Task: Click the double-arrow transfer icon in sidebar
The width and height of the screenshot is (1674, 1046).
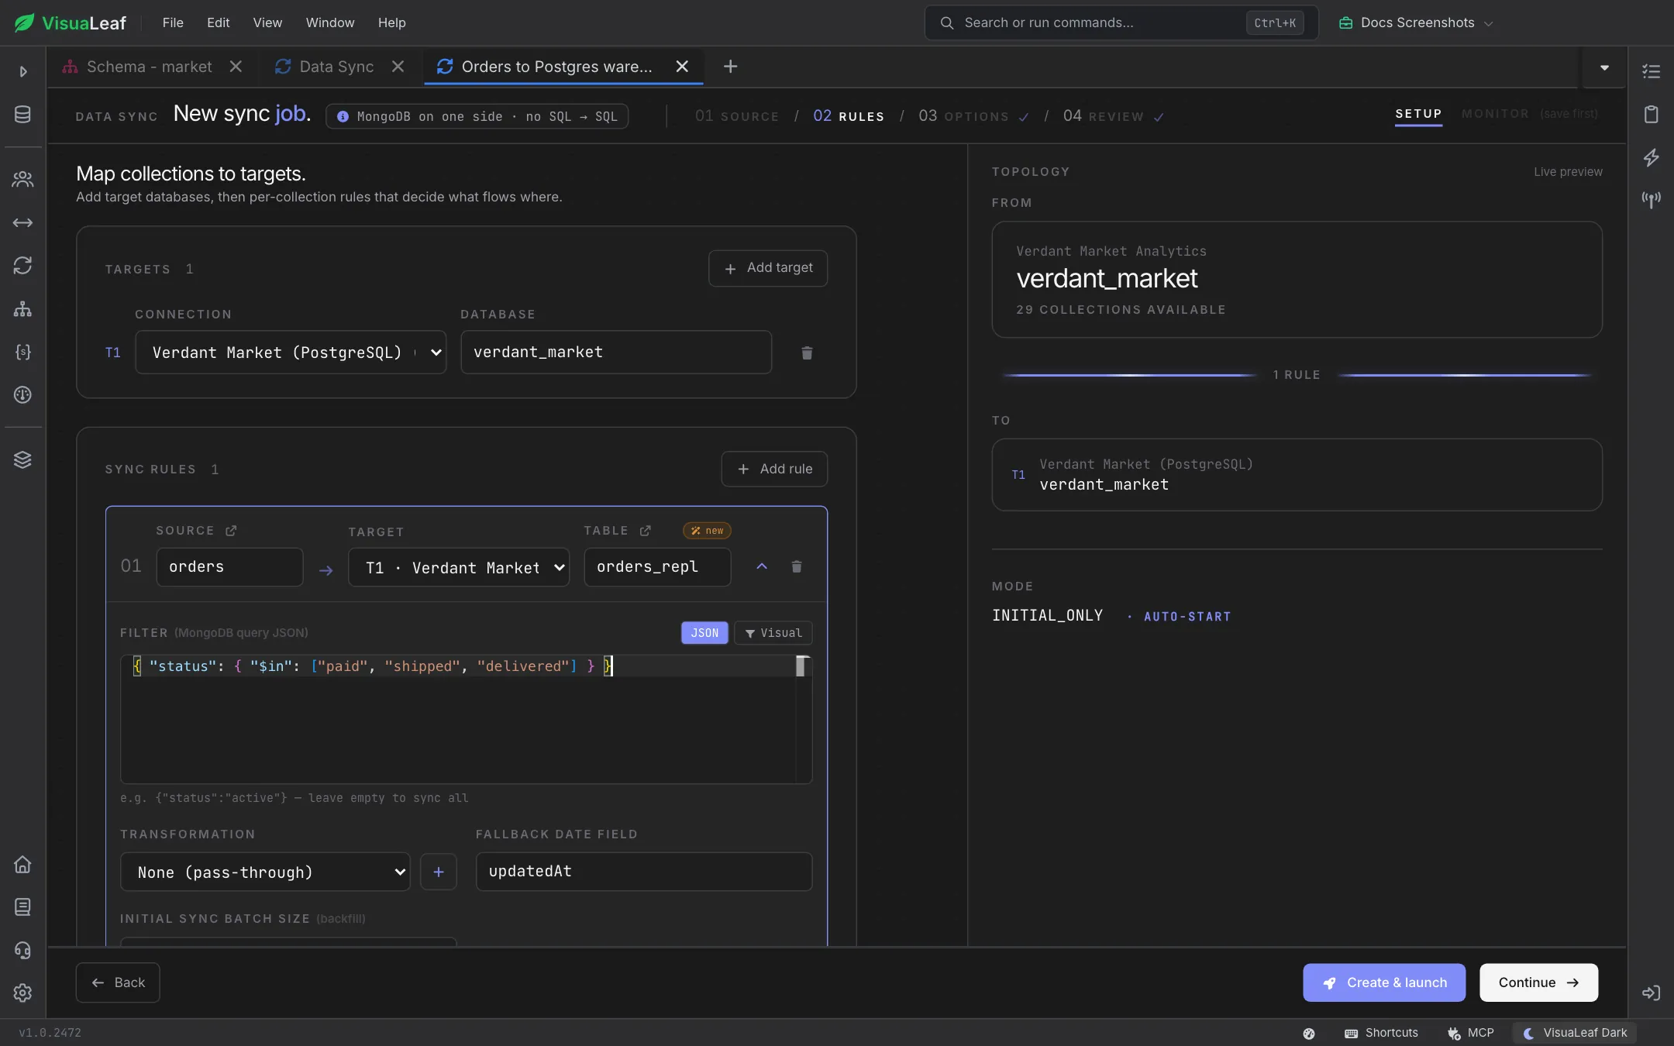Action: 22,223
